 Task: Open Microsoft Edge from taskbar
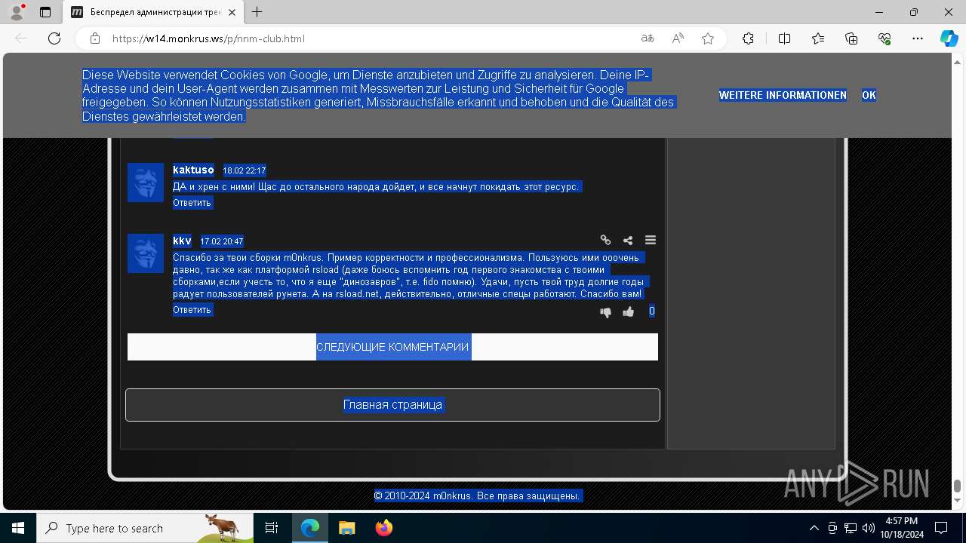tap(310, 528)
